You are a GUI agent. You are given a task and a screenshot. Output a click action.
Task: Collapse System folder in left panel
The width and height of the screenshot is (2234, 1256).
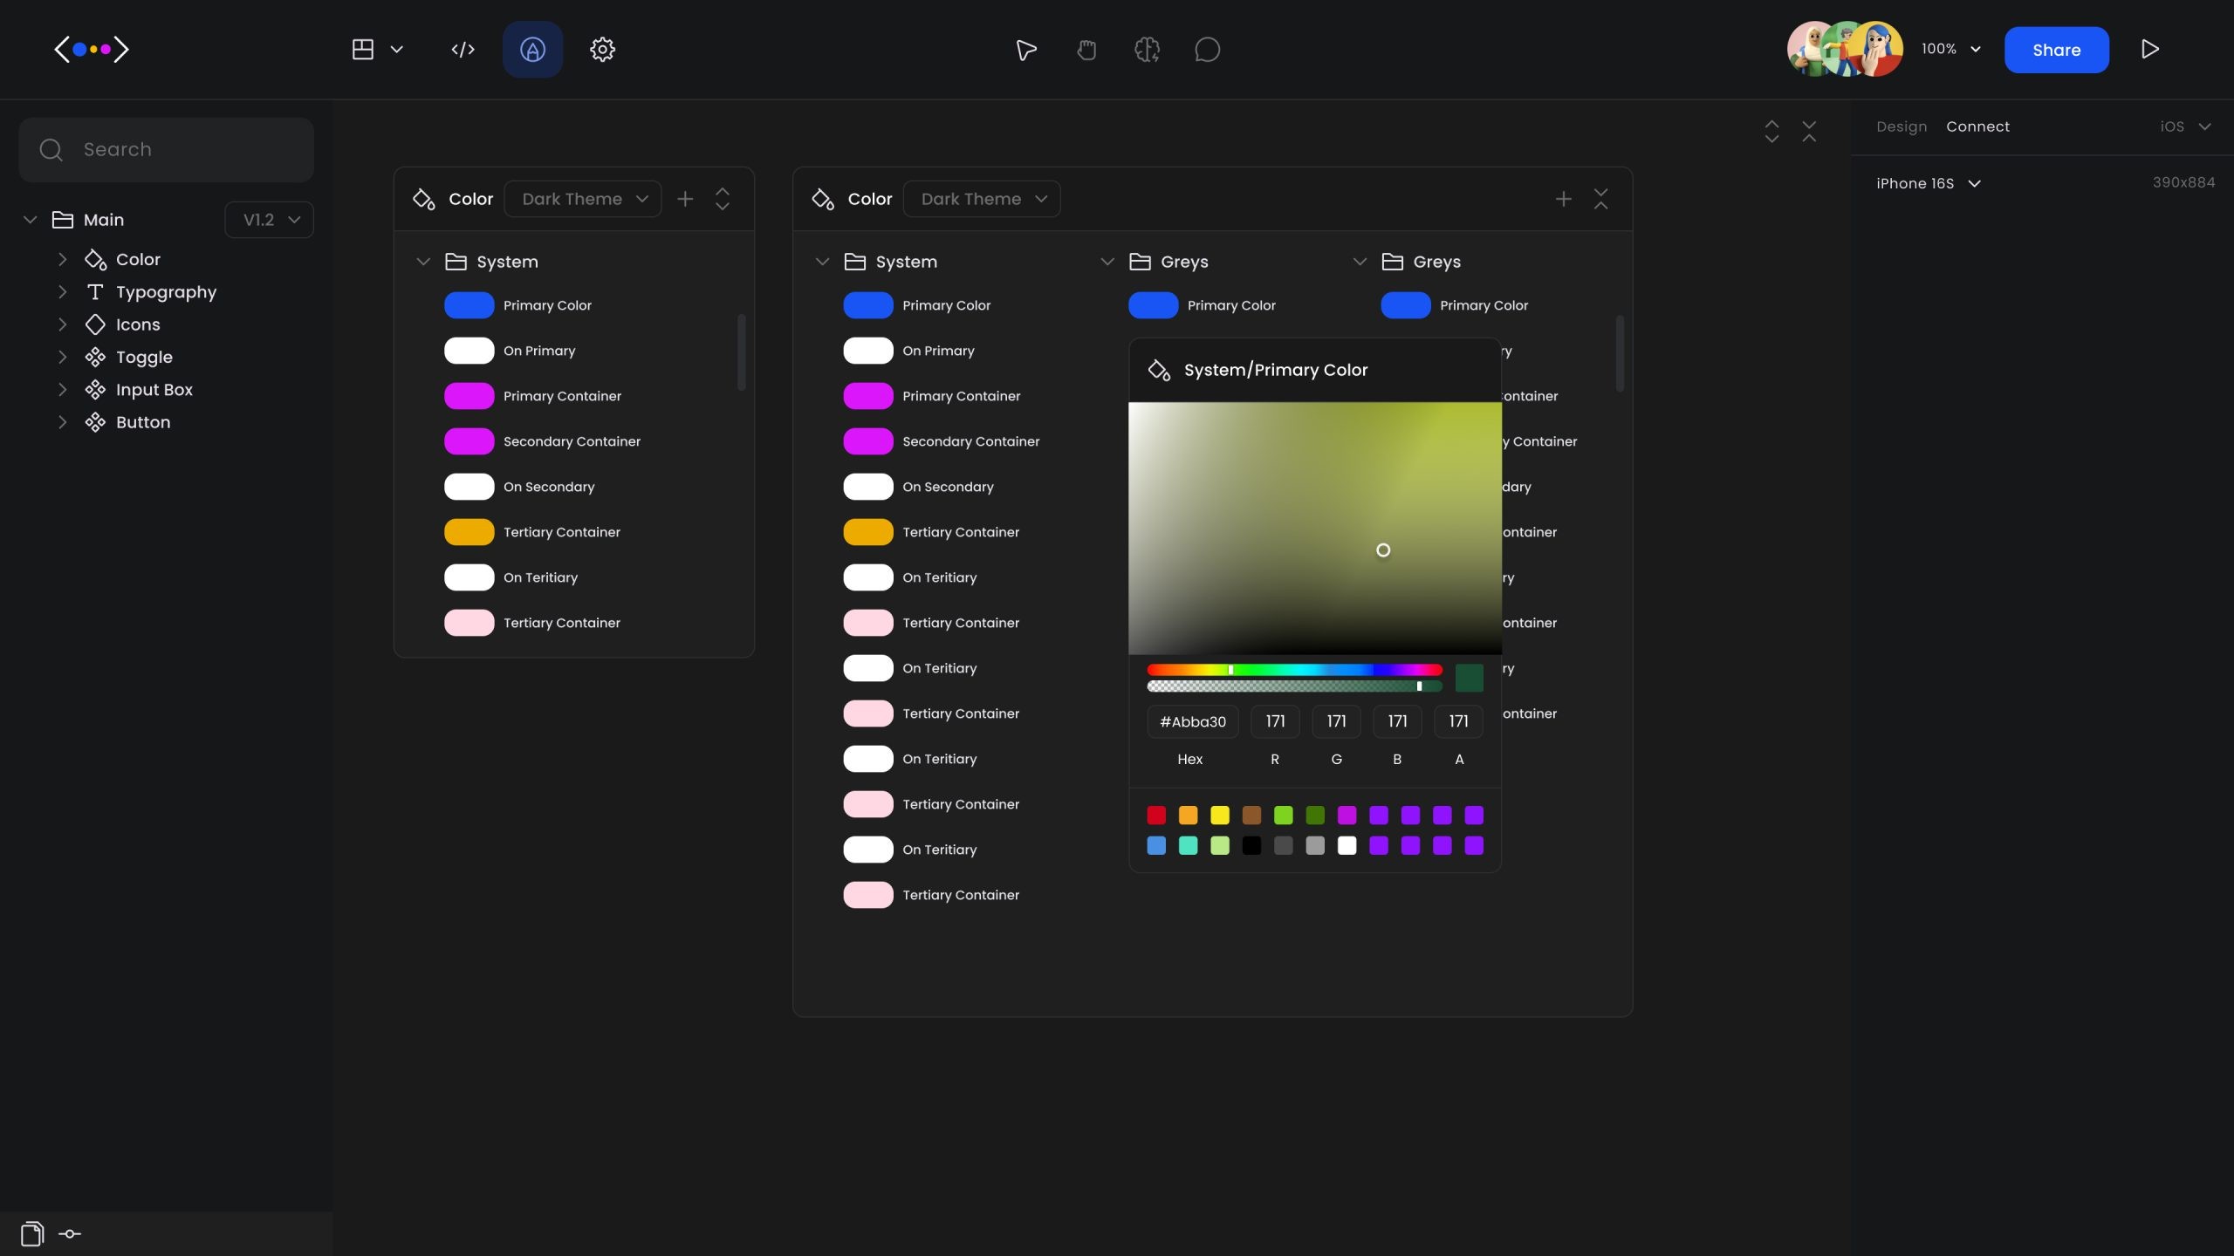(x=423, y=262)
